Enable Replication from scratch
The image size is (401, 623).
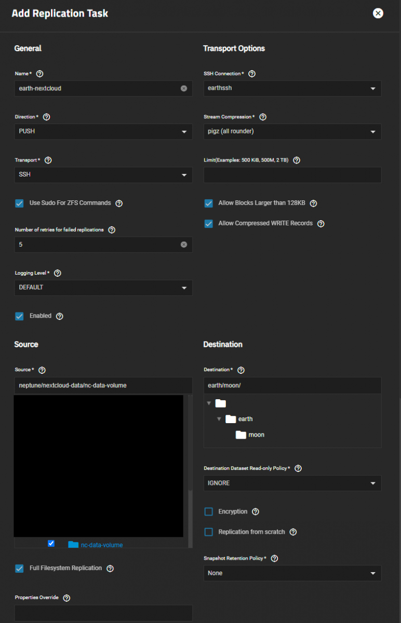point(209,532)
